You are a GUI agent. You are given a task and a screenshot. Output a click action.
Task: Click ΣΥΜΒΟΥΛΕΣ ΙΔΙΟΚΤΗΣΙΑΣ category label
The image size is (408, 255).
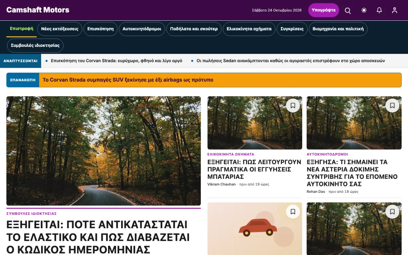tap(32, 214)
